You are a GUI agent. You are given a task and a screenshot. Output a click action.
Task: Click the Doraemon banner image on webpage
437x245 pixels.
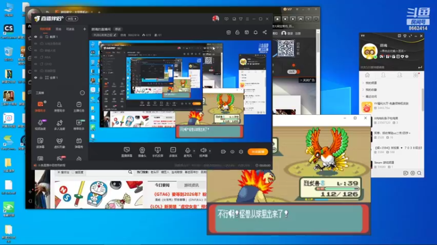pyautogui.click(x=99, y=194)
